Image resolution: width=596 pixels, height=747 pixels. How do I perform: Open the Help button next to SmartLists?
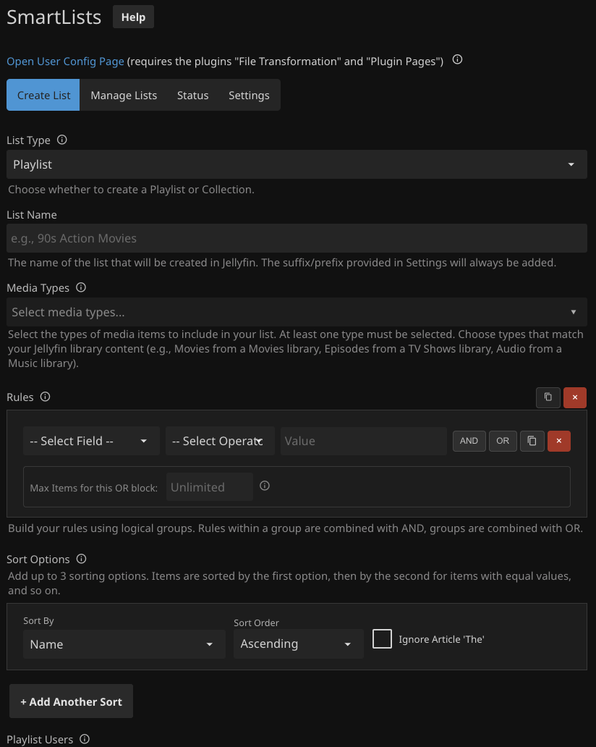(133, 17)
